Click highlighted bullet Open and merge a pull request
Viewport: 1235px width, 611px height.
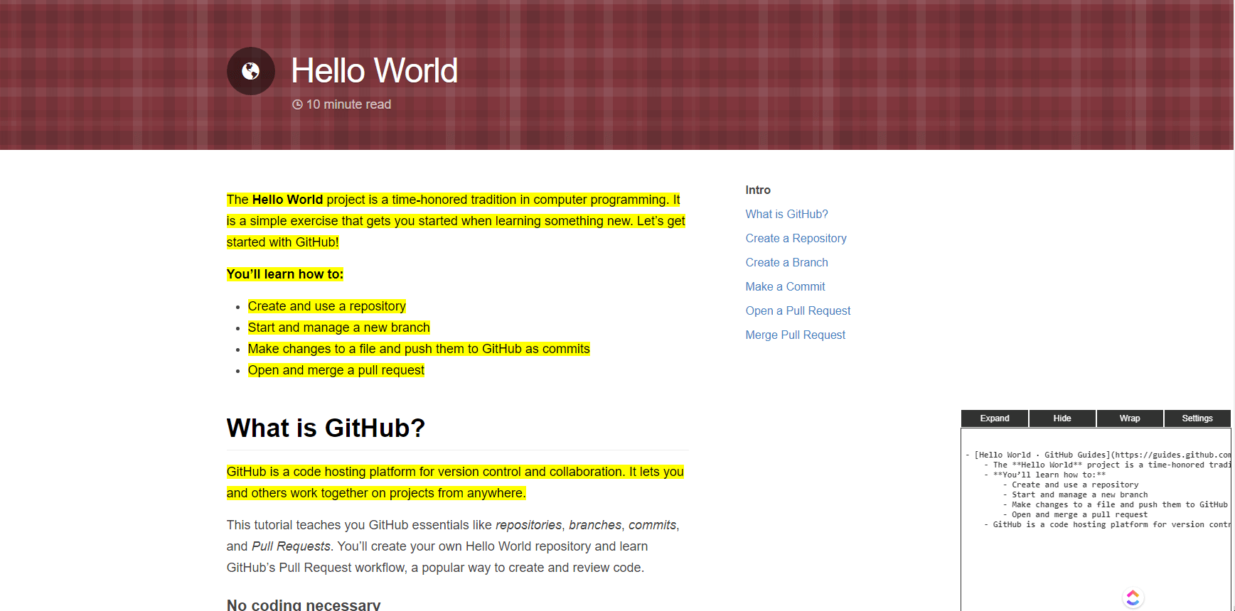336,370
